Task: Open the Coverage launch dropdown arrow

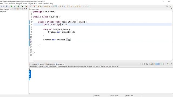Action: [x=24, y=6]
